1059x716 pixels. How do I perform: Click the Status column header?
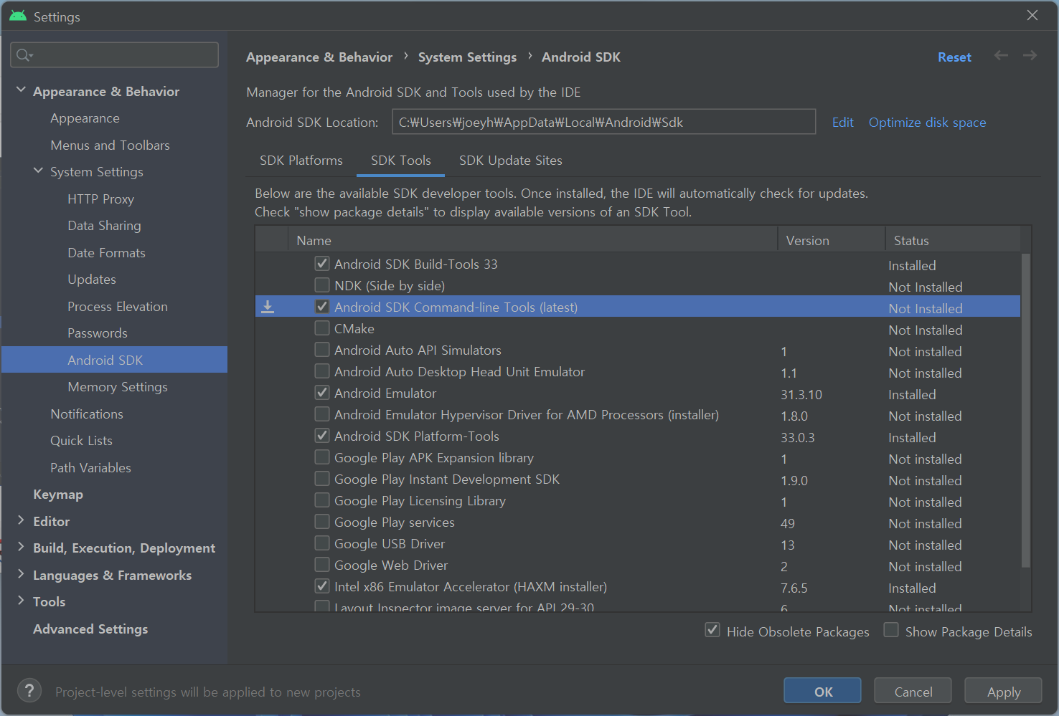(953, 240)
